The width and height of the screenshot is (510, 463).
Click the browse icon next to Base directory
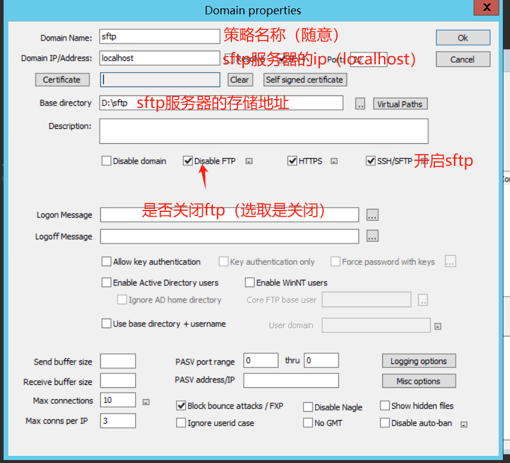pos(360,103)
